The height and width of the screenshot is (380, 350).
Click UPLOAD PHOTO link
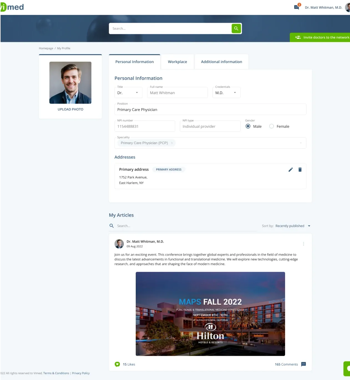coord(70,109)
